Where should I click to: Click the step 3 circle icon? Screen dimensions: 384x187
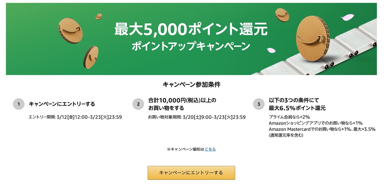pyautogui.click(x=259, y=104)
